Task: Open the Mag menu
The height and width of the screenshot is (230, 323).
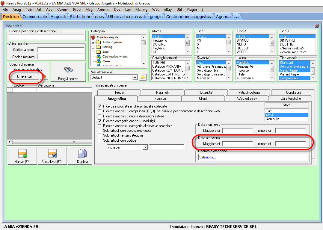Action: click(x=89, y=10)
